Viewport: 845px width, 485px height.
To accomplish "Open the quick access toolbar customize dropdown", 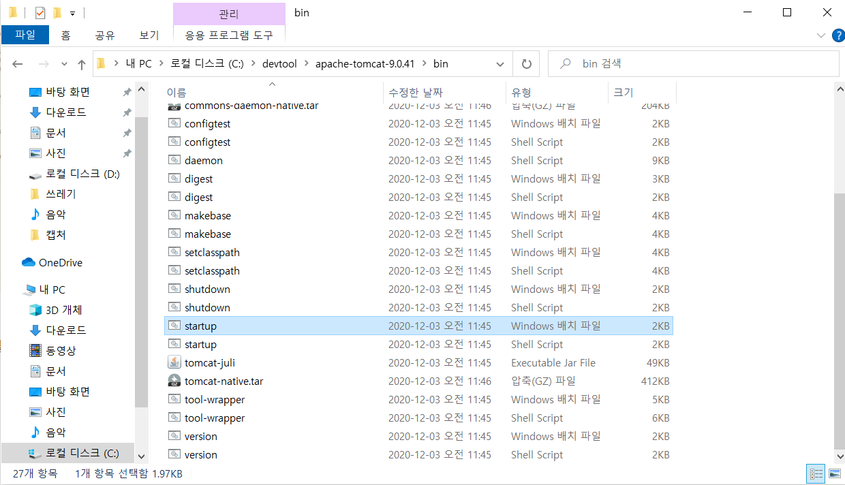I will coord(72,12).
